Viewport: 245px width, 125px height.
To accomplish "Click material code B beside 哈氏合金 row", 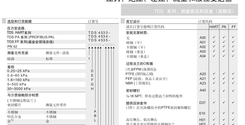I will point(95,116).
